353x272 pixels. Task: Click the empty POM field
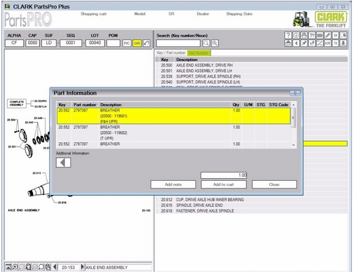coord(113,43)
